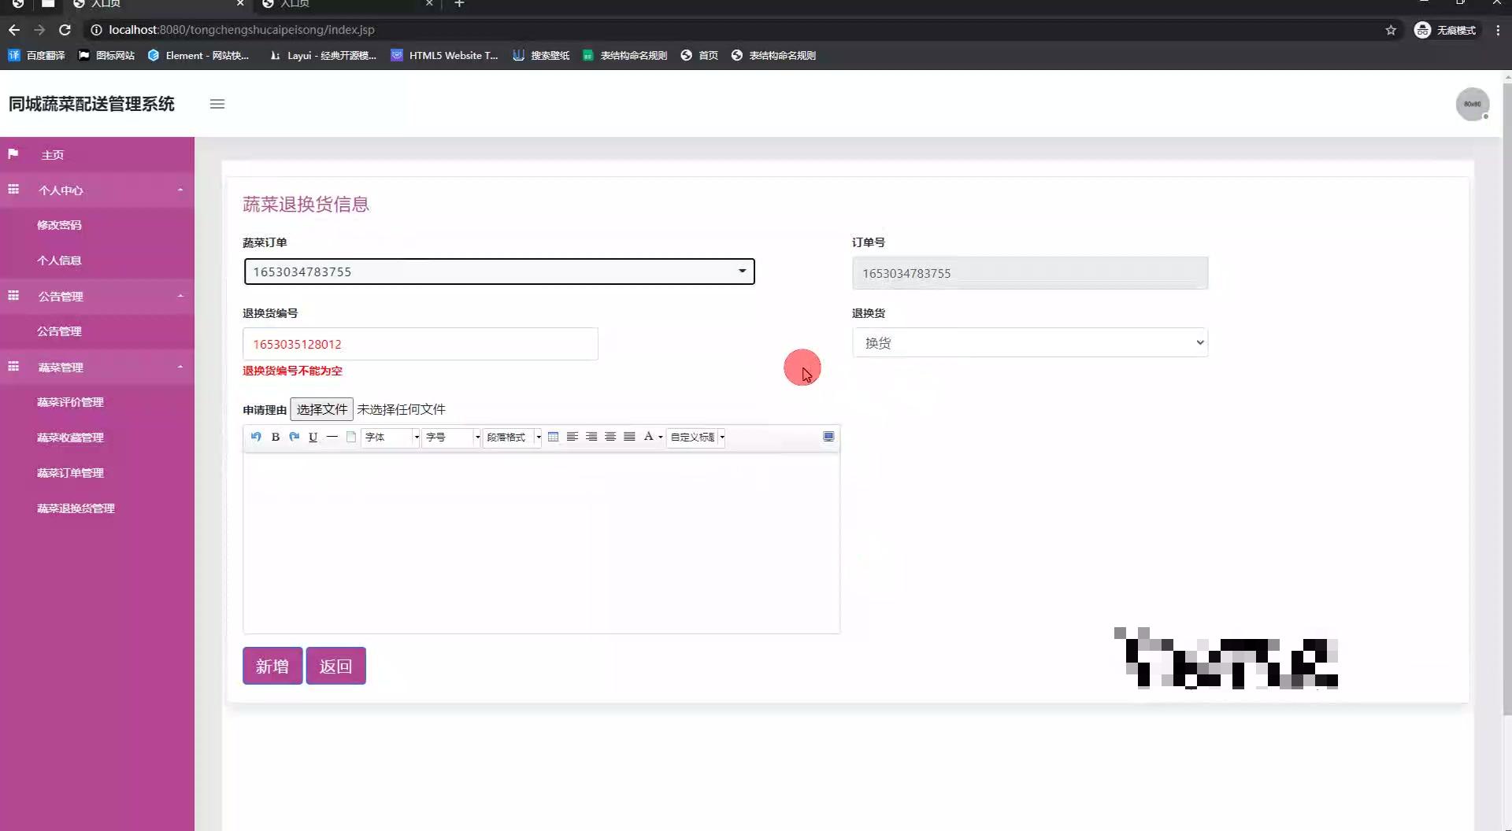
Task: Open the font color dropdown arrow
Action: tap(660, 438)
